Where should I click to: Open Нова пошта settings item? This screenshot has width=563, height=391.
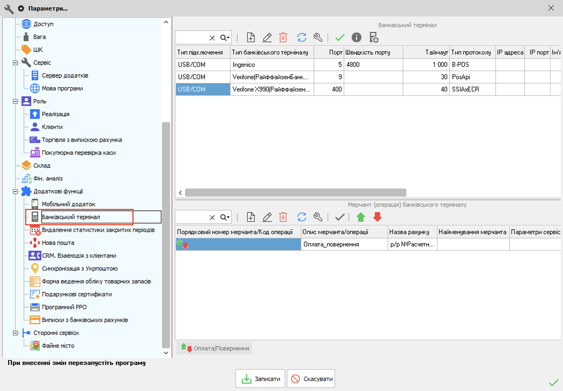coord(58,243)
